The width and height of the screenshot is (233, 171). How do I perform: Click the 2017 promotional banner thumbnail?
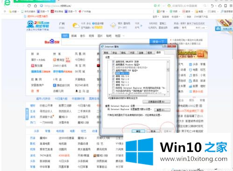click(x=192, y=54)
